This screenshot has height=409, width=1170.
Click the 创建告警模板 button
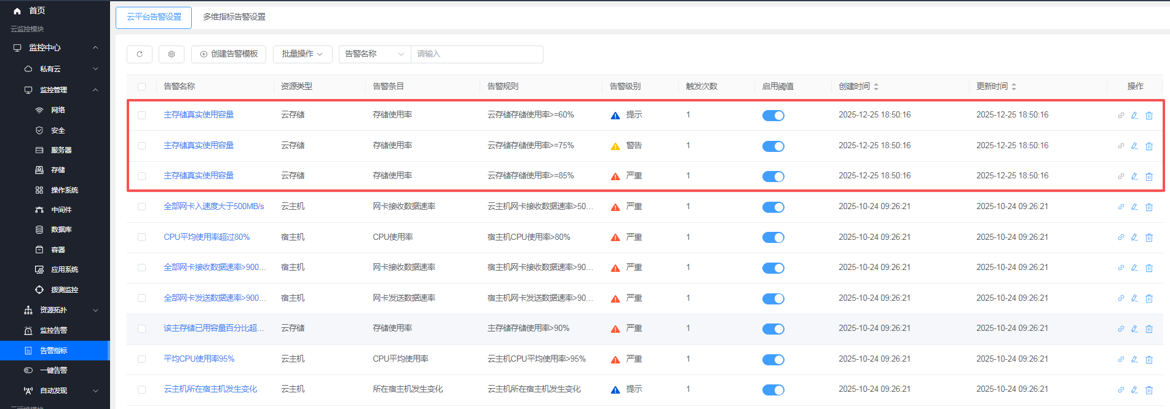tap(229, 54)
